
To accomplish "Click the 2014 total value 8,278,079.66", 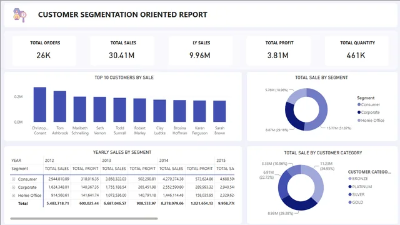I will 172,203.
